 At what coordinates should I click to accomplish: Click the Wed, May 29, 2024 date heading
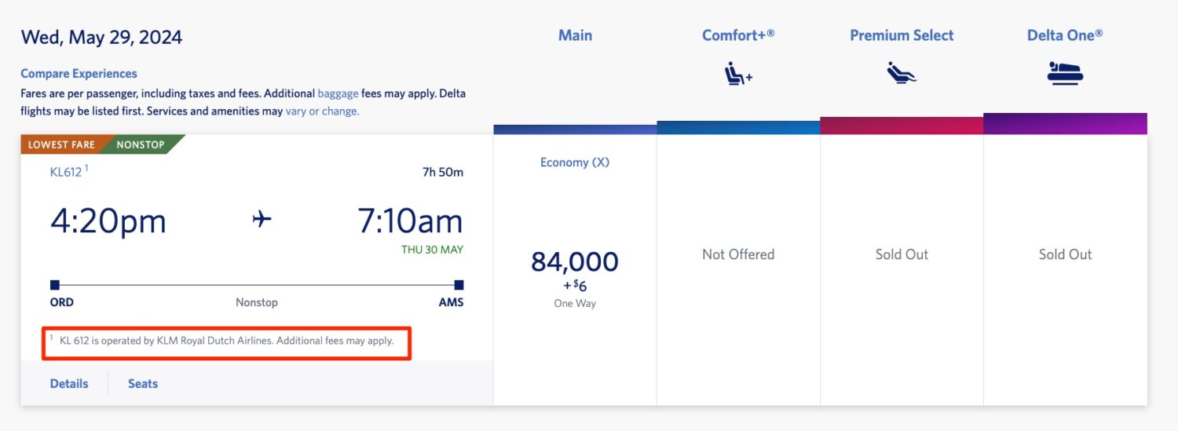point(101,37)
